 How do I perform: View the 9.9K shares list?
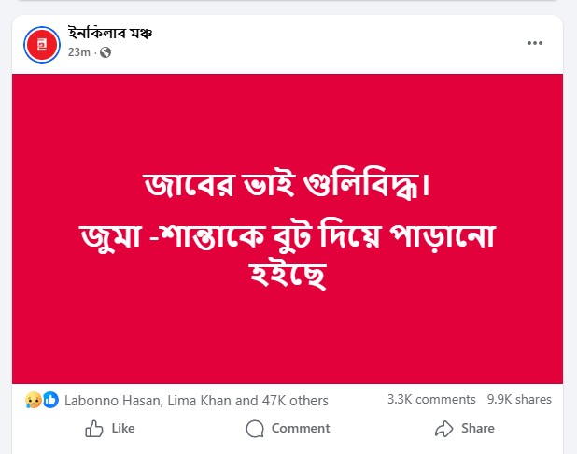(519, 400)
